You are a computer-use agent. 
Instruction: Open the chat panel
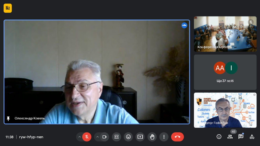coord(241,137)
